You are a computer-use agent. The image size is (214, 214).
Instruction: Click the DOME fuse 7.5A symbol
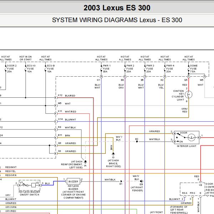pos(189,68)
